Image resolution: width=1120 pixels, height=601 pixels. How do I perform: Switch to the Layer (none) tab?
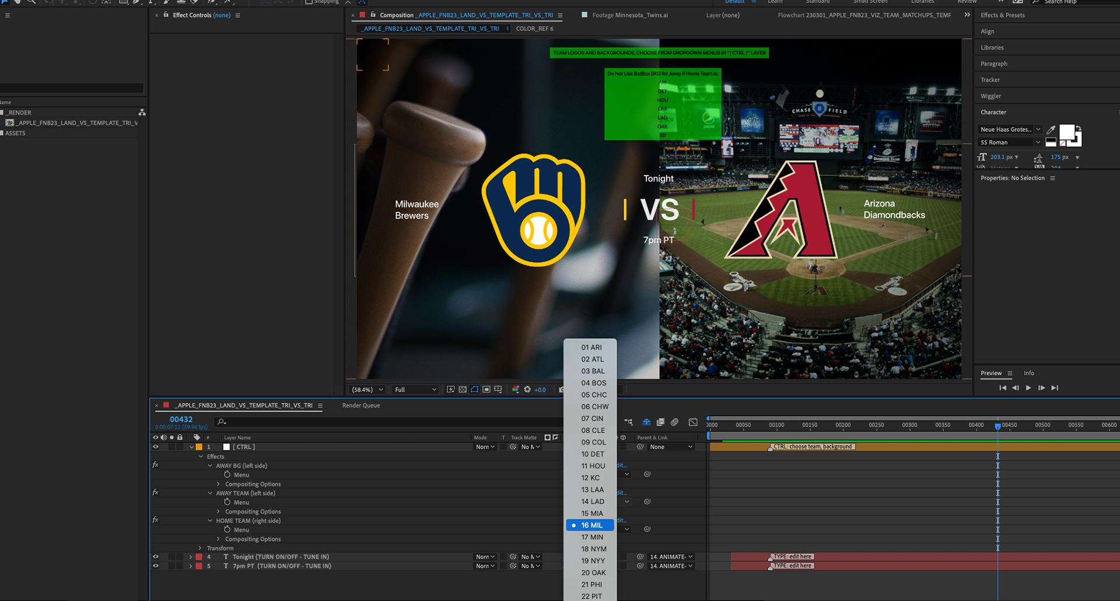[723, 15]
